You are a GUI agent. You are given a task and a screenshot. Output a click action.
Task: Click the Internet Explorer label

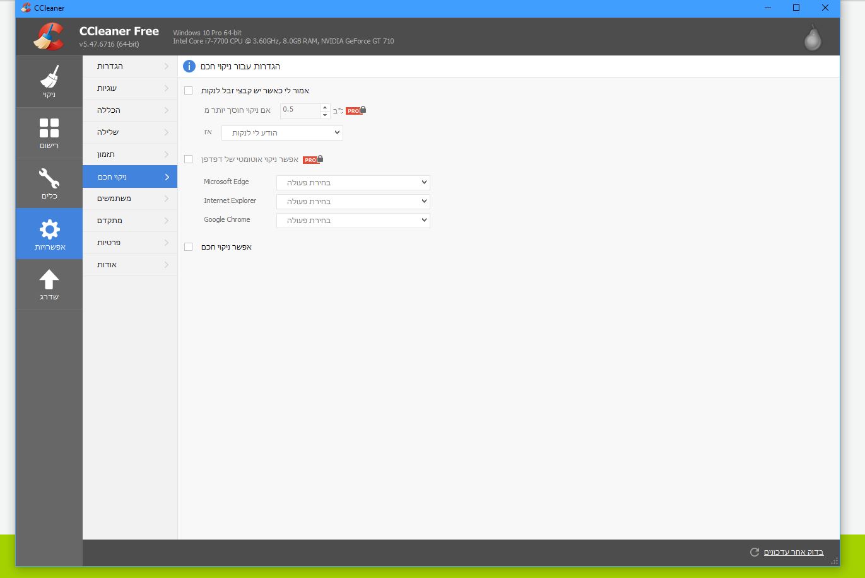tap(230, 200)
